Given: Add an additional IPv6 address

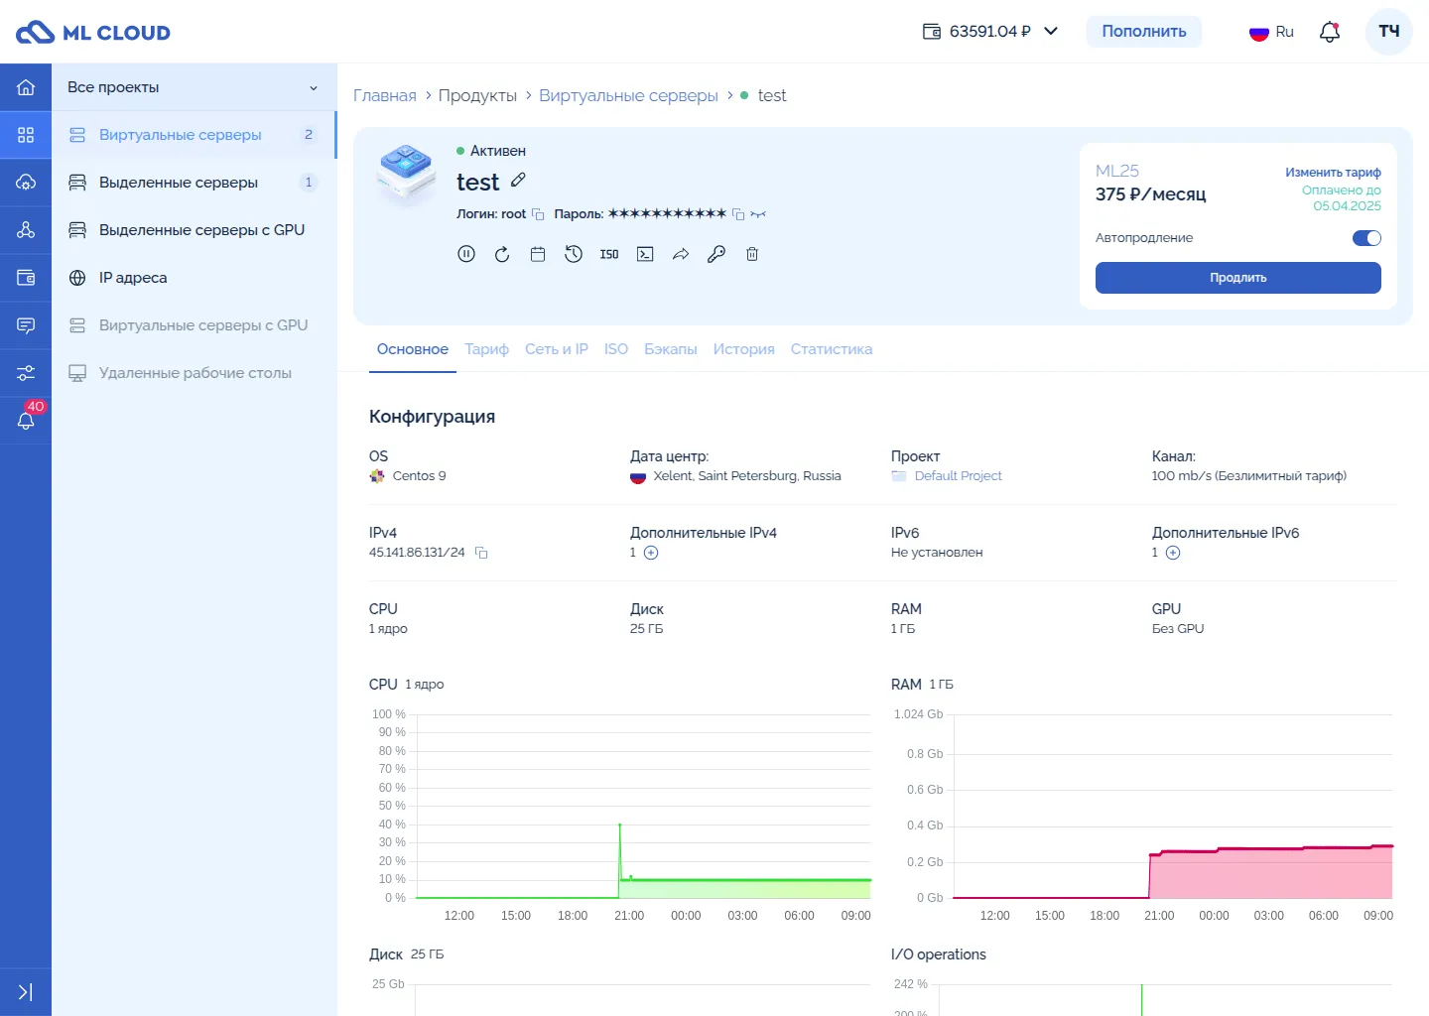Looking at the screenshot, I should click(x=1173, y=553).
